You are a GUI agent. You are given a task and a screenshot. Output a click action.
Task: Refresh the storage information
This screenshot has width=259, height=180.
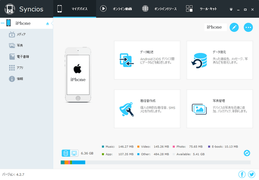247,153
